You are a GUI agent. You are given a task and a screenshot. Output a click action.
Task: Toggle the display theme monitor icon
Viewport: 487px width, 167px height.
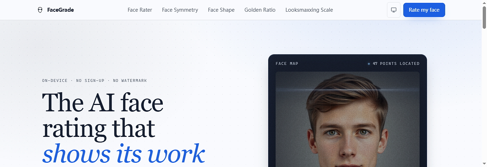click(x=394, y=10)
